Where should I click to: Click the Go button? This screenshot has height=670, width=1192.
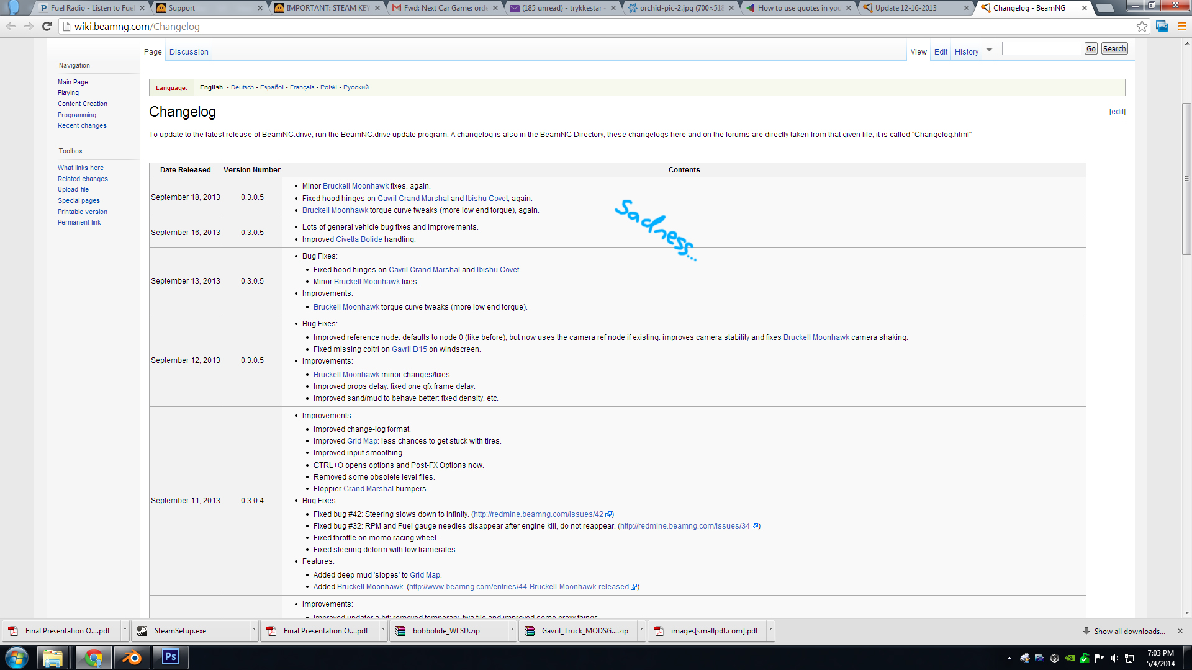[x=1091, y=49]
